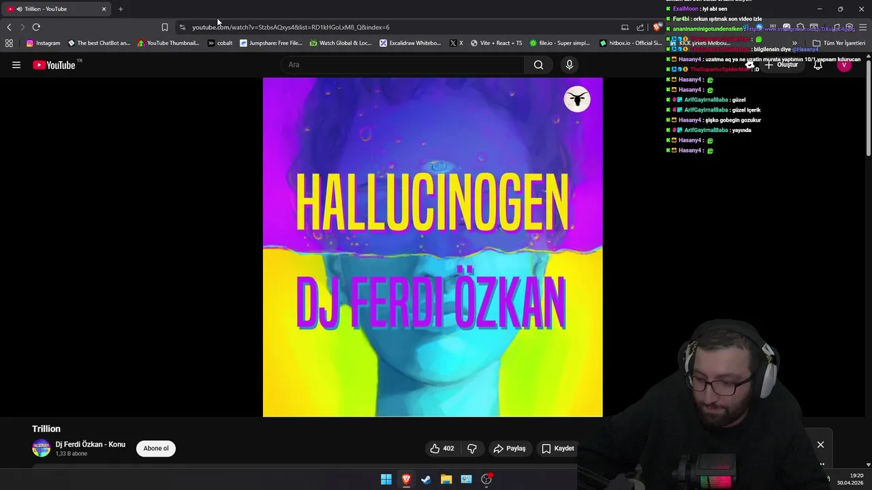Close the Trillion - YouTube tab
Viewport: 872px width, 490px height.
click(104, 9)
